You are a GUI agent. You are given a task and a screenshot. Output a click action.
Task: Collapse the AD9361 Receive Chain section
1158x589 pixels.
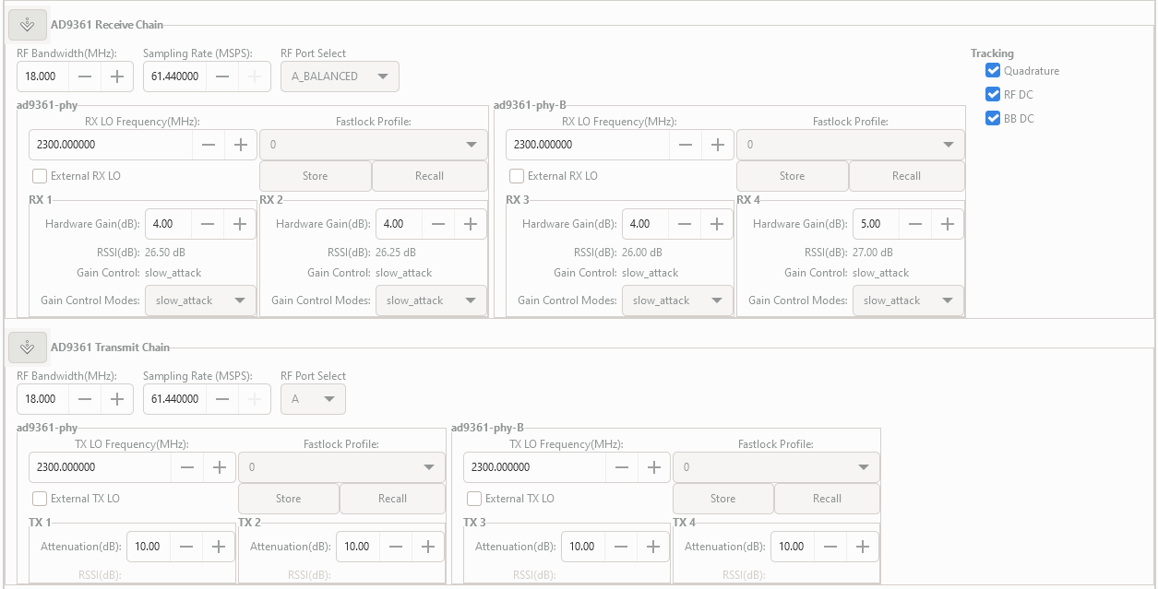click(27, 25)
